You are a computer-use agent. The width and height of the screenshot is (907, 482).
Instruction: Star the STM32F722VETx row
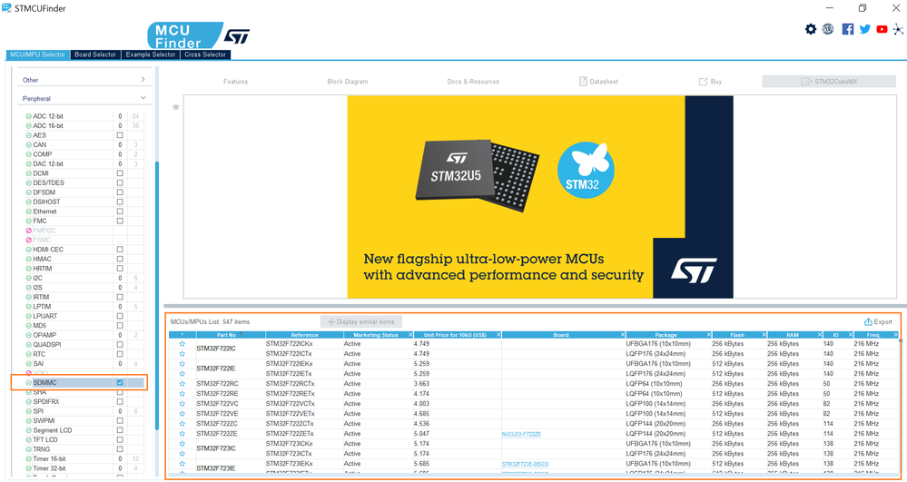tap(182, 414)
